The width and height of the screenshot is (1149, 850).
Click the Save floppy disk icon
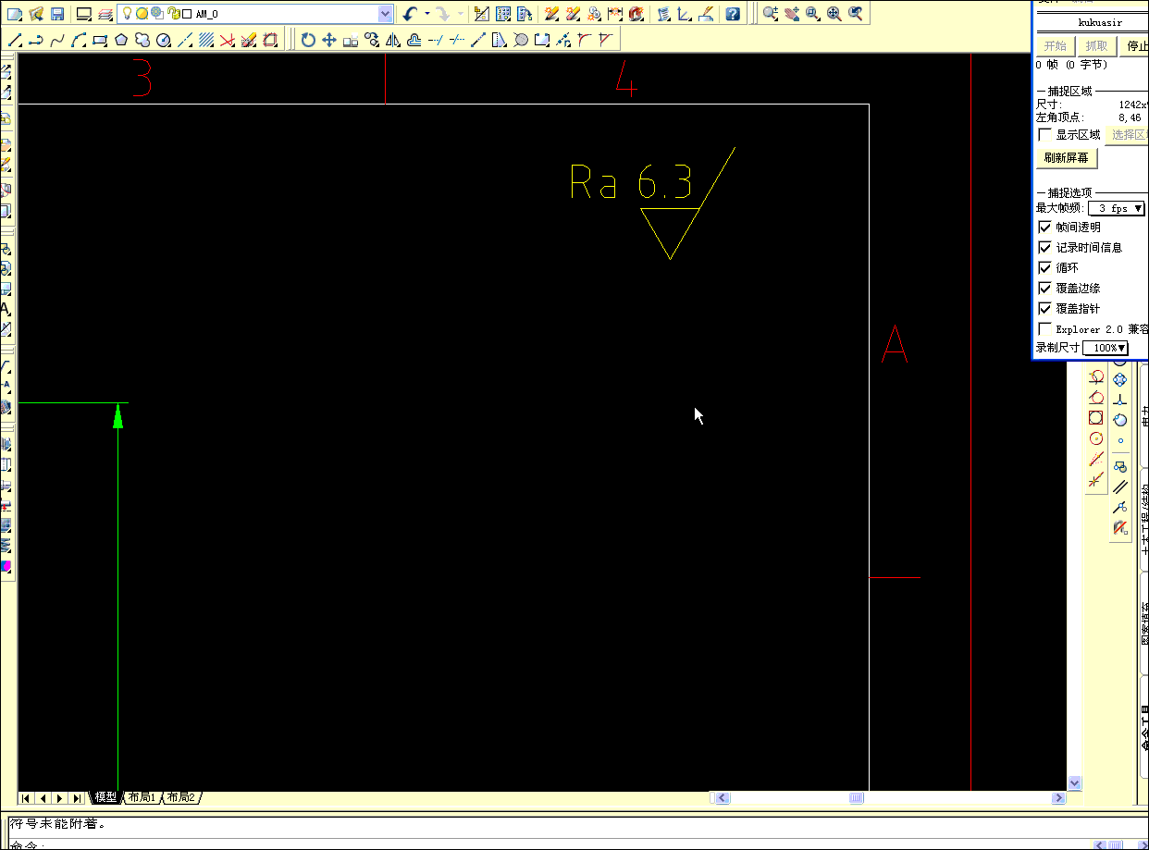pos(57,14)
